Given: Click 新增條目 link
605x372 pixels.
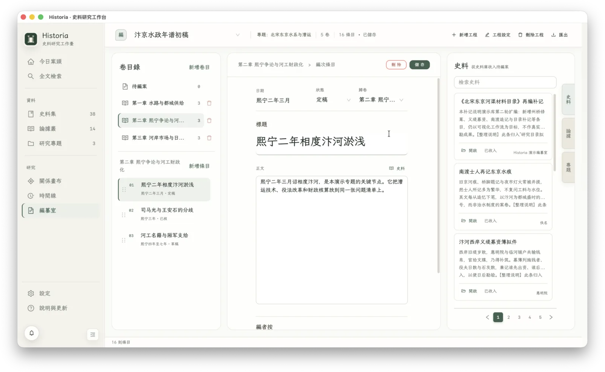Looking at the screenshot, I should point(199,166).
